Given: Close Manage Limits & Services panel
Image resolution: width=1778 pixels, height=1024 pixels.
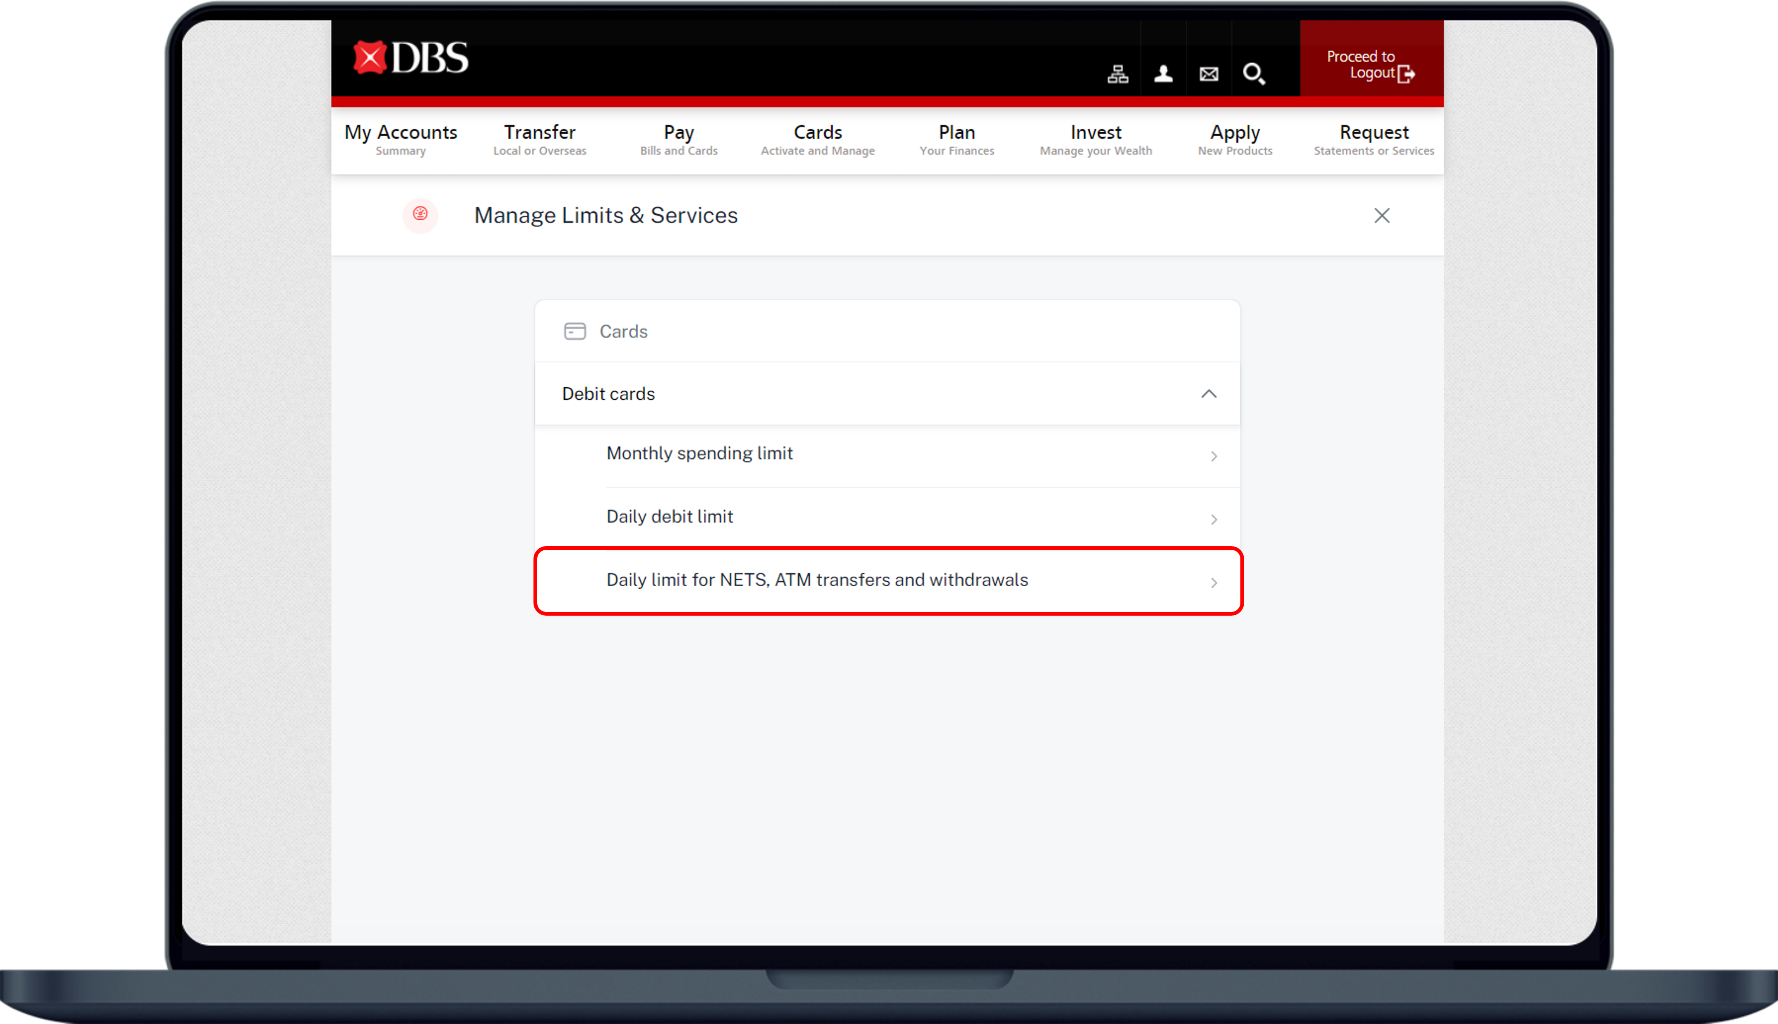Looking at the screenshot, I should (x=1382, y=216).
